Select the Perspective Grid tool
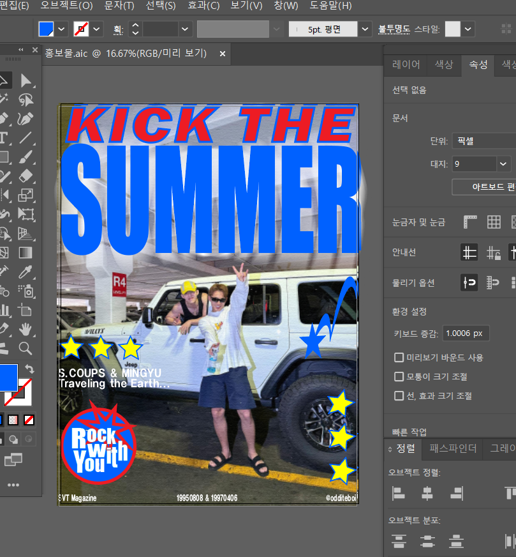Screen dimensions: 516x557 [x=26, y=233]
